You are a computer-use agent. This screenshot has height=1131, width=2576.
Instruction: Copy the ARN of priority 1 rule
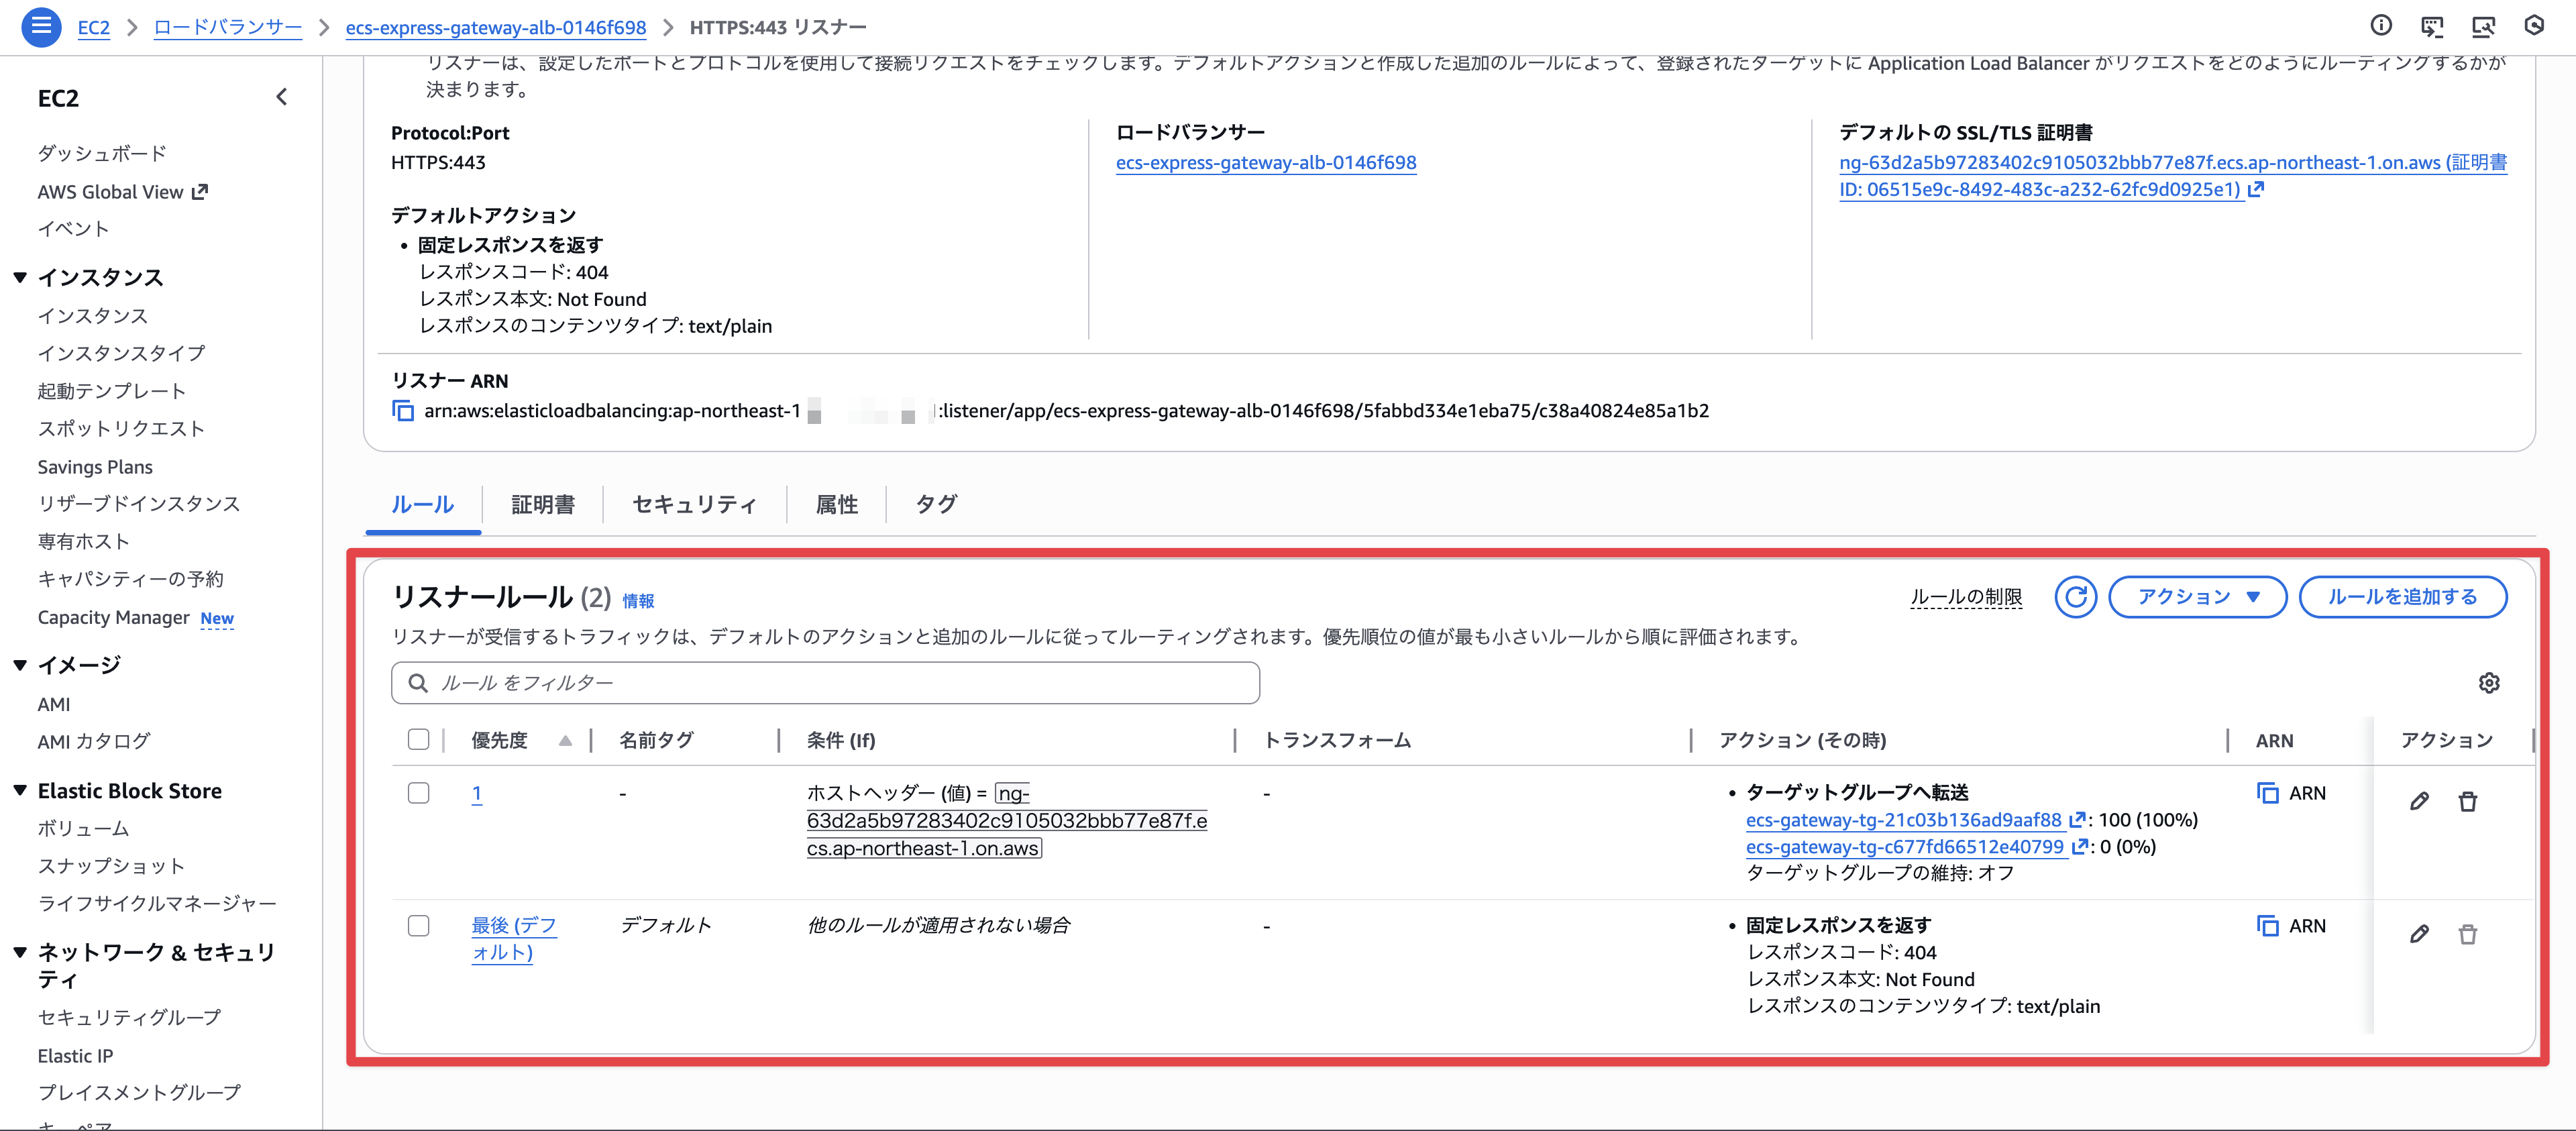(2268, 793)
